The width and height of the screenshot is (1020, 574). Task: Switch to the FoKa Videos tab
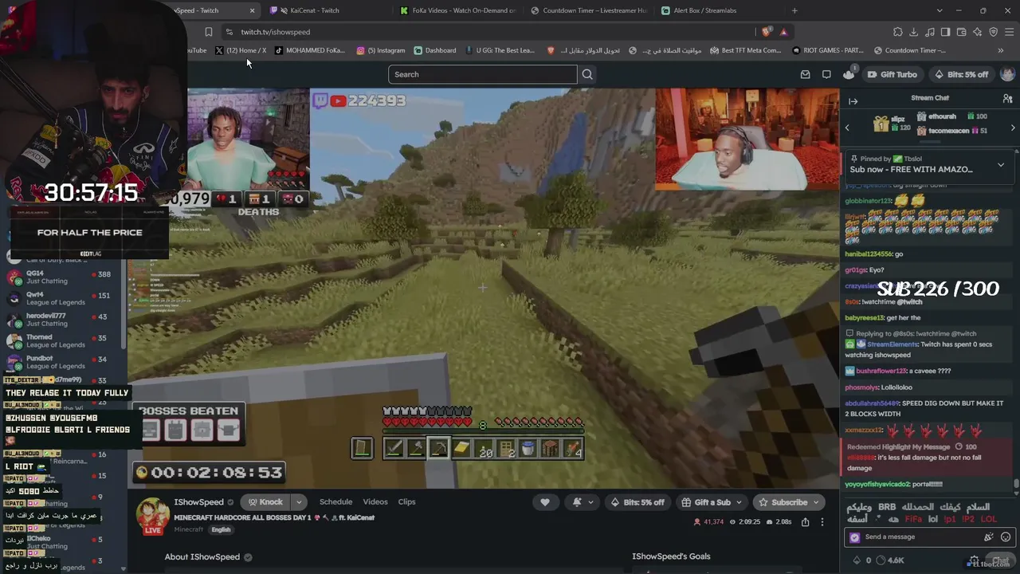coord(458,10)
